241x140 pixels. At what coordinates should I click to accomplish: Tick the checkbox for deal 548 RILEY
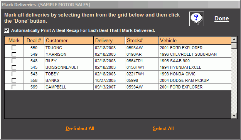(14, 61)
